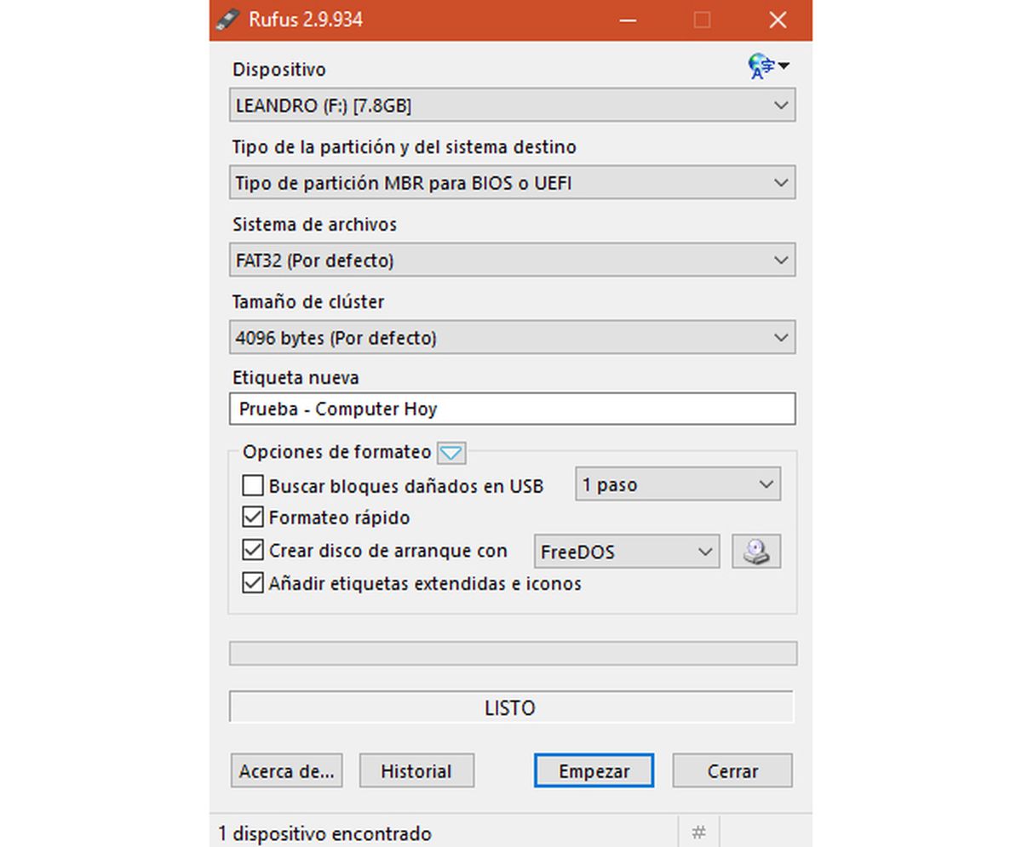Disable Añadir etiquetas extendidas e iconos
Viewport: 1022px width, 847px height.
[252, 582]
